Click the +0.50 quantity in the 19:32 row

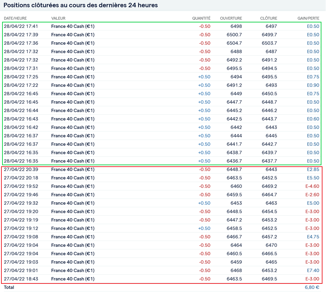(x=204, y=203)
